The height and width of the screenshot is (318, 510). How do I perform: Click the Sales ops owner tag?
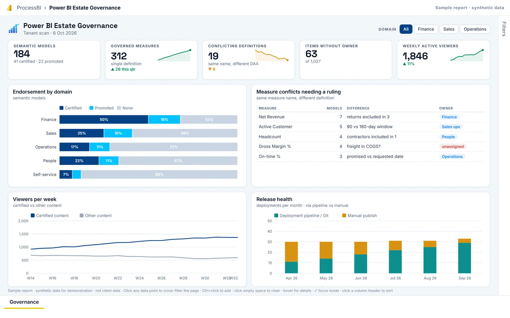point(451,127)
